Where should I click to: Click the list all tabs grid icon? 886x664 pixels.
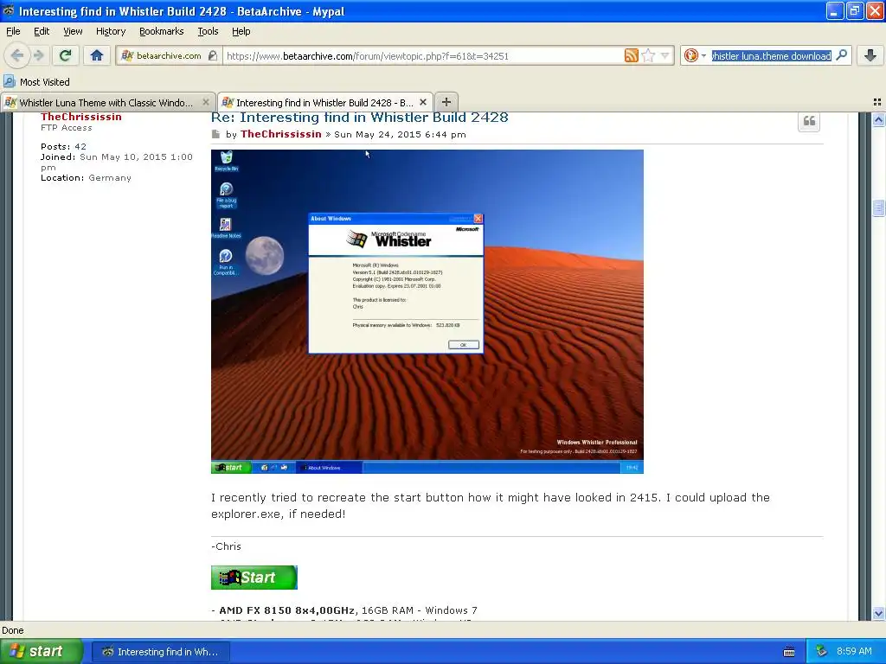point(877,102)
